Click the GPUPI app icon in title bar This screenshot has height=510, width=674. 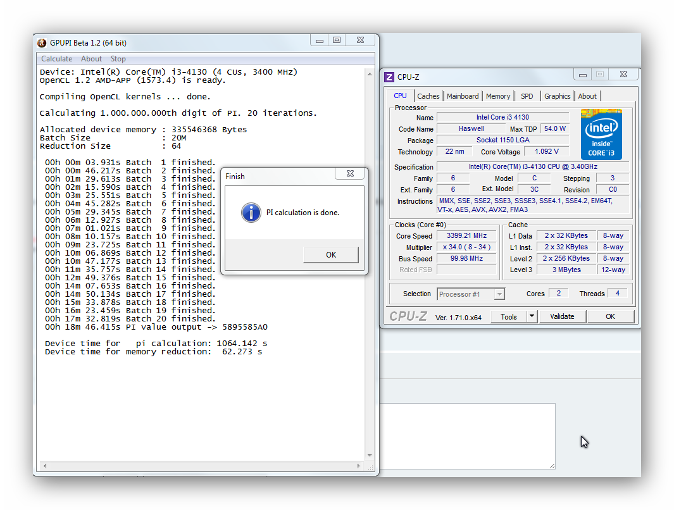(x=42, y=43)
